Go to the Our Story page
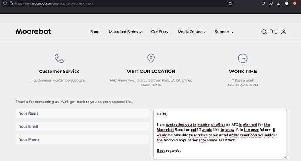The width and height of the screenshot is (301, 161). (160, 32)
